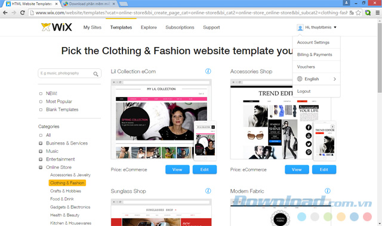Open Subscriptions in the navigation
Image resolution: width=382 pixels, height=226 pixels.
(180, 27)
